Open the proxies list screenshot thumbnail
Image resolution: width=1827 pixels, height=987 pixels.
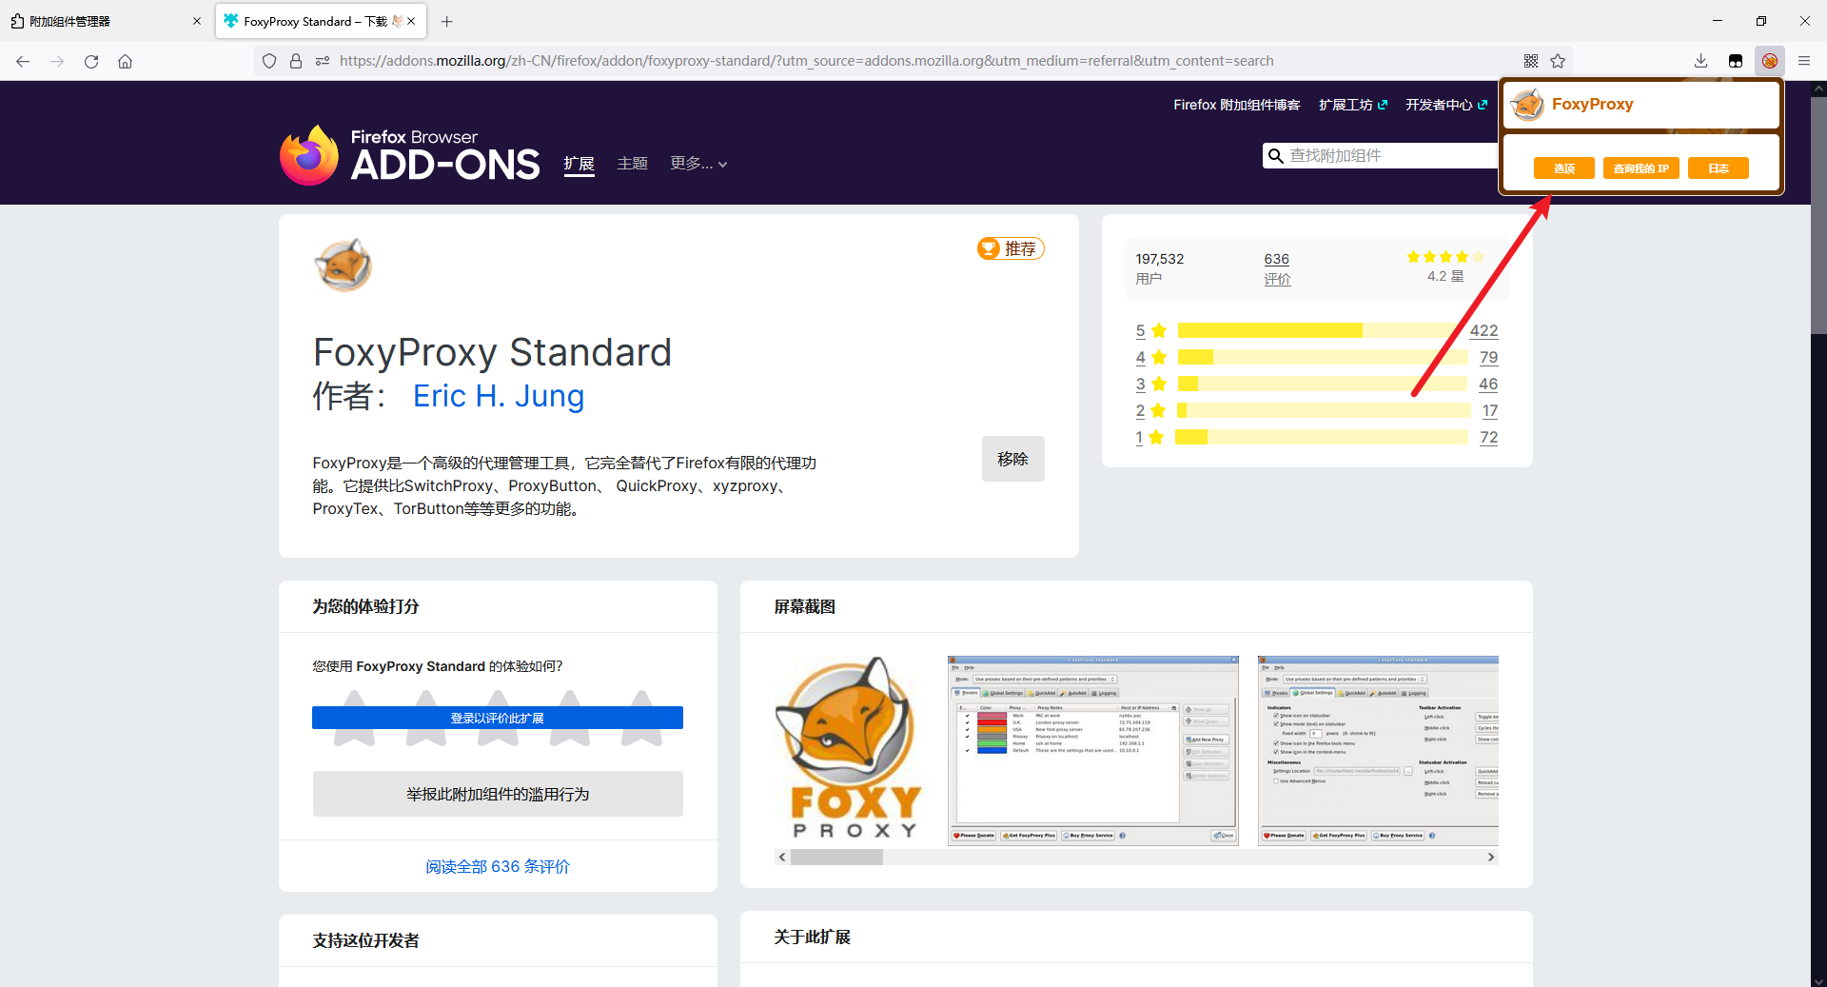(x=1093, y=750)
